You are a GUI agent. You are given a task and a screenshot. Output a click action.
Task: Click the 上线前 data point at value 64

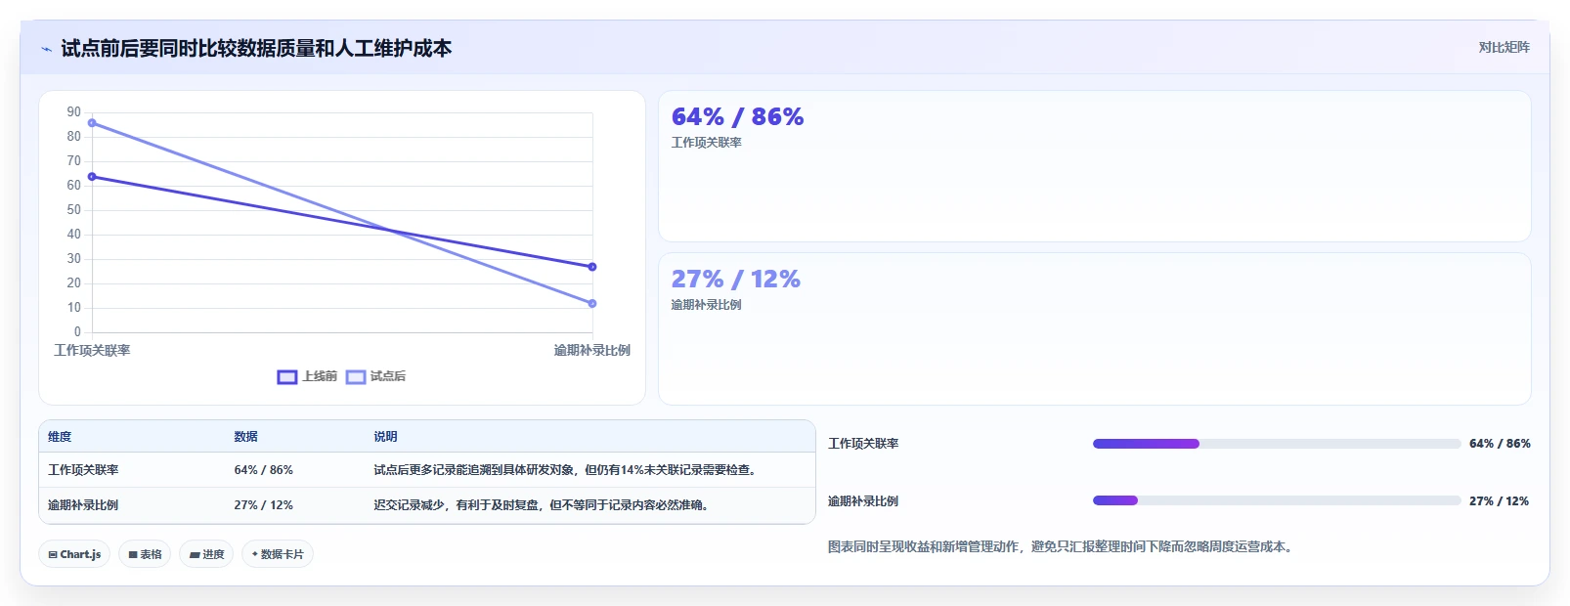click(x=92, y=177)
